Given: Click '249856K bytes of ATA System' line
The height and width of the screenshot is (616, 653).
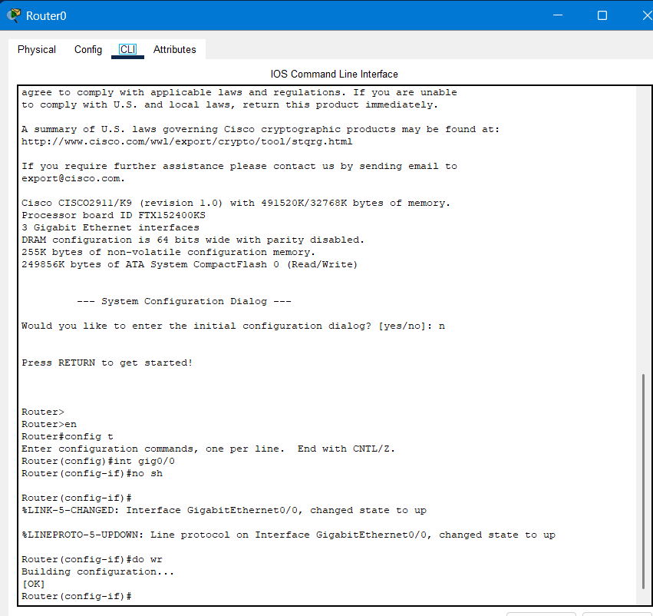Looking at the screenshot, I should pyautogui.click(x=190, y=264).
